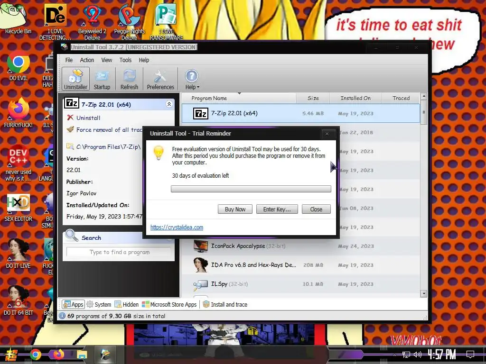
Task: Close Trial Reminder with title bar X
Action: (327, 134)
